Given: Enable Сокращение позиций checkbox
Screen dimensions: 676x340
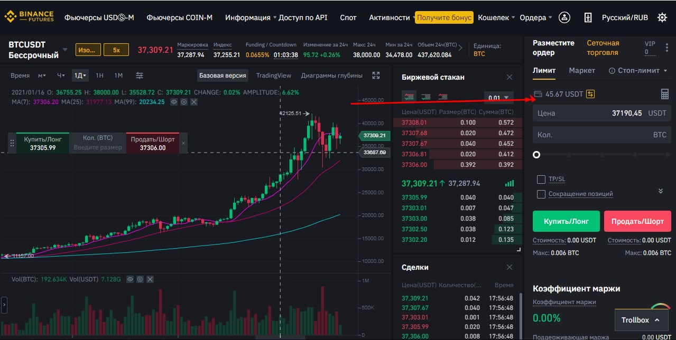Looking at the screenshot, I should click(541, 194).
